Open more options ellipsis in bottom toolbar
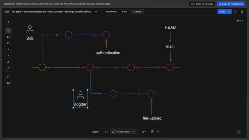249x140 pixels. [158, 131]
